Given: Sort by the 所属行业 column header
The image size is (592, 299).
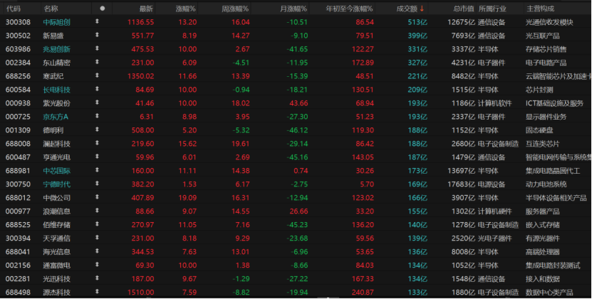Looking at the screenshot, I should tap(492, 9).
